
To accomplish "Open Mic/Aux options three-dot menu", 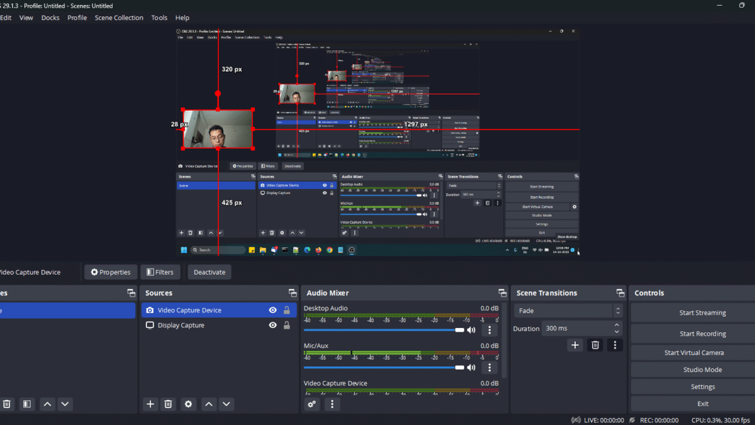I will tap(489, 367).
